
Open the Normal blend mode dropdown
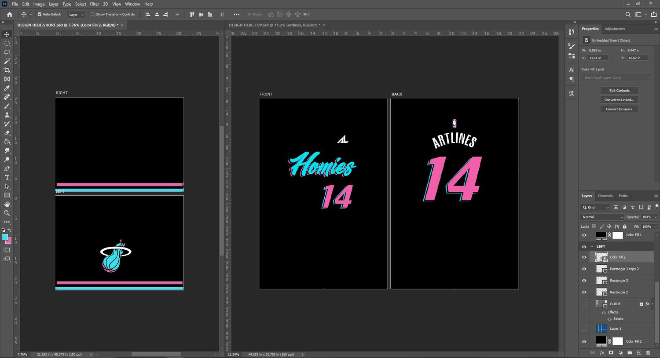coord(602,217)
